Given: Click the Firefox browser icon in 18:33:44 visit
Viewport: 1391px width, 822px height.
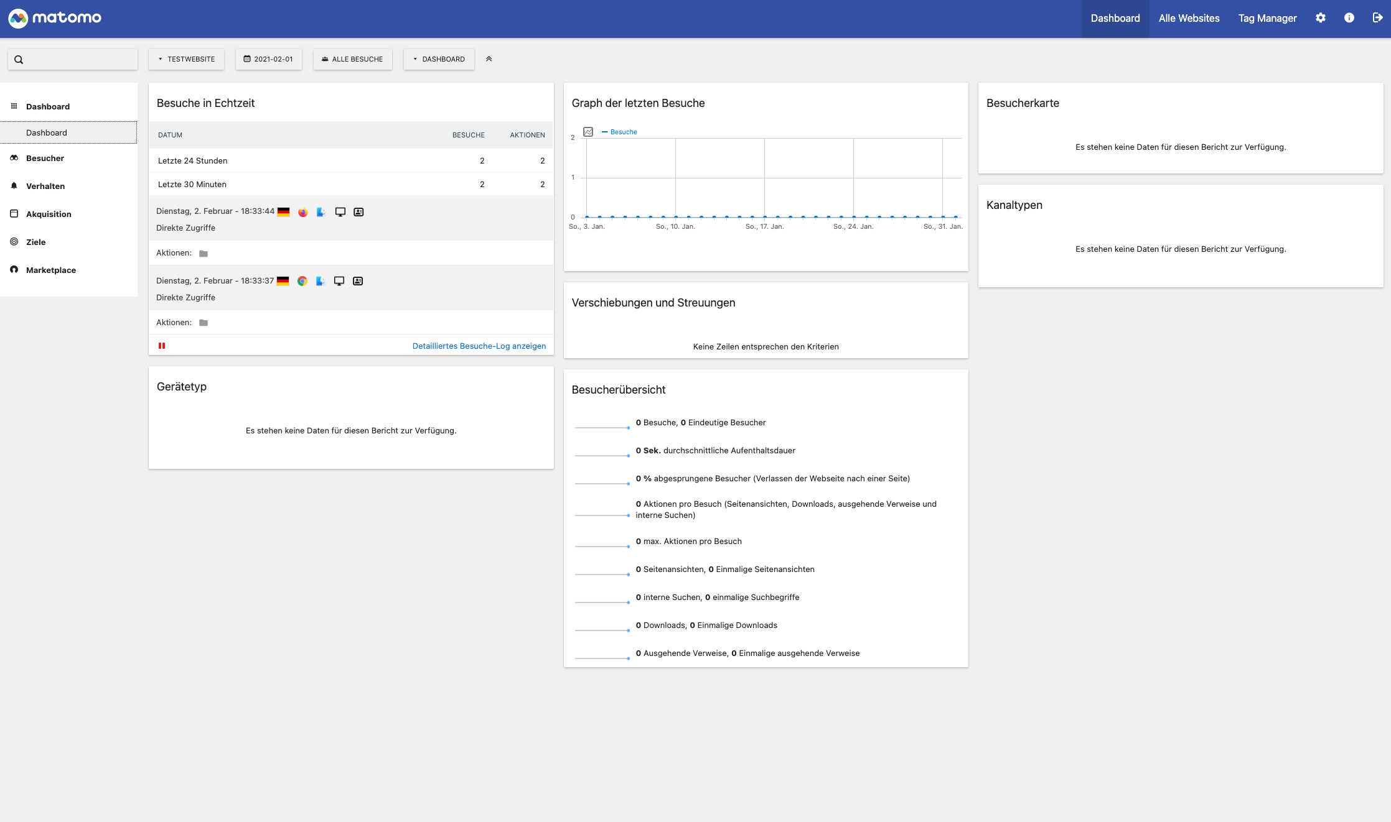Looking at the screenshot, I should [x=302, y=212].
